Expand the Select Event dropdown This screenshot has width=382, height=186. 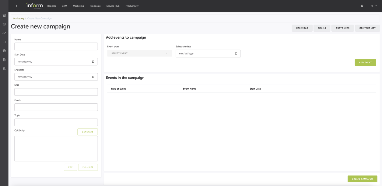click(x=139, y=53)
